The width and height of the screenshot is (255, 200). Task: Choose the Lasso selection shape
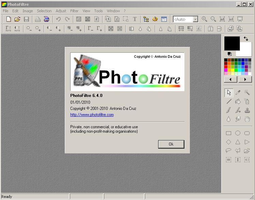click(x=228, y=151)
